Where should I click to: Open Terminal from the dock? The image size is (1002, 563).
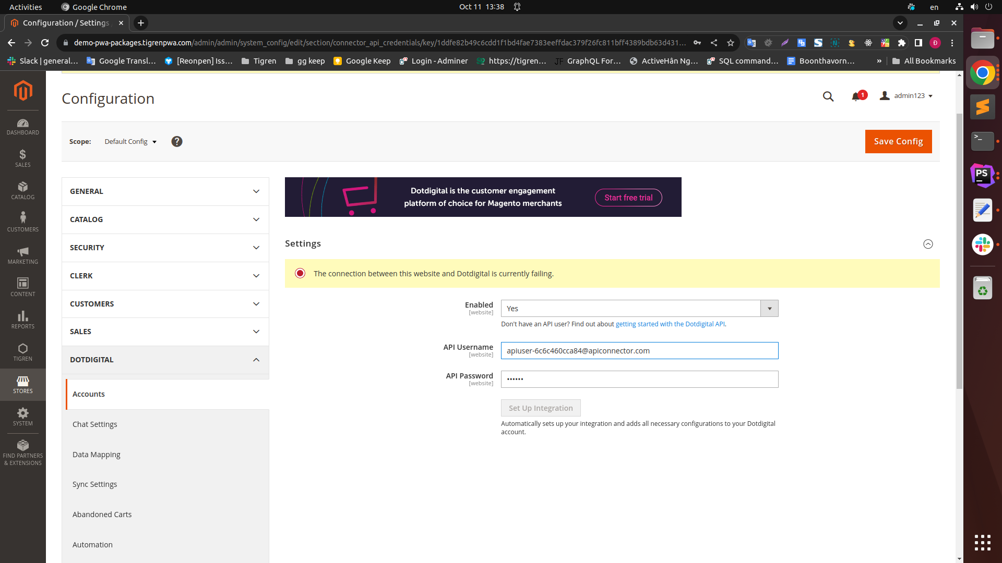(x=983, y=141)
